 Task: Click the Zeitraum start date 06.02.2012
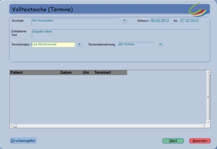pos(161,21)
